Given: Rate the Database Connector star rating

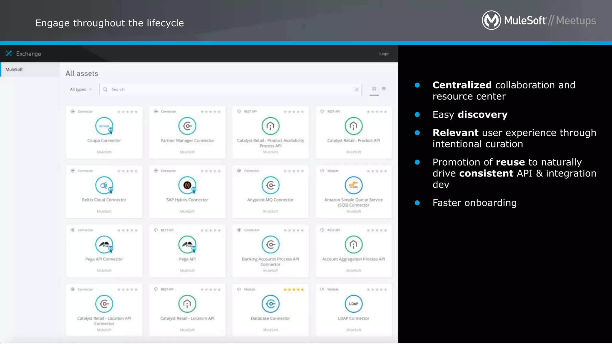Looking at the screenshot, I should [x=293, y=290].
